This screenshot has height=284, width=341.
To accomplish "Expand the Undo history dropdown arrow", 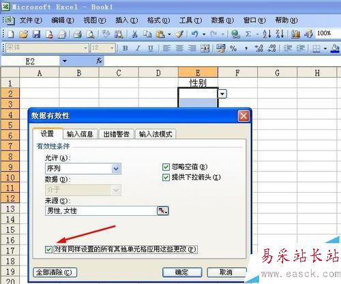I will (204, 34).
